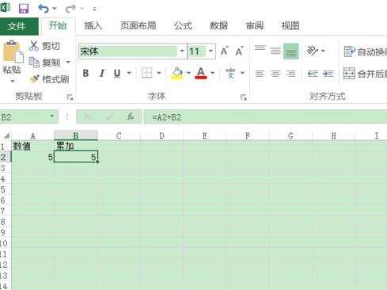Open the font name dropdown (宋体)
The height and width of the screenshot is (290, 387).
pyautogui.click(x=182, y=51)
